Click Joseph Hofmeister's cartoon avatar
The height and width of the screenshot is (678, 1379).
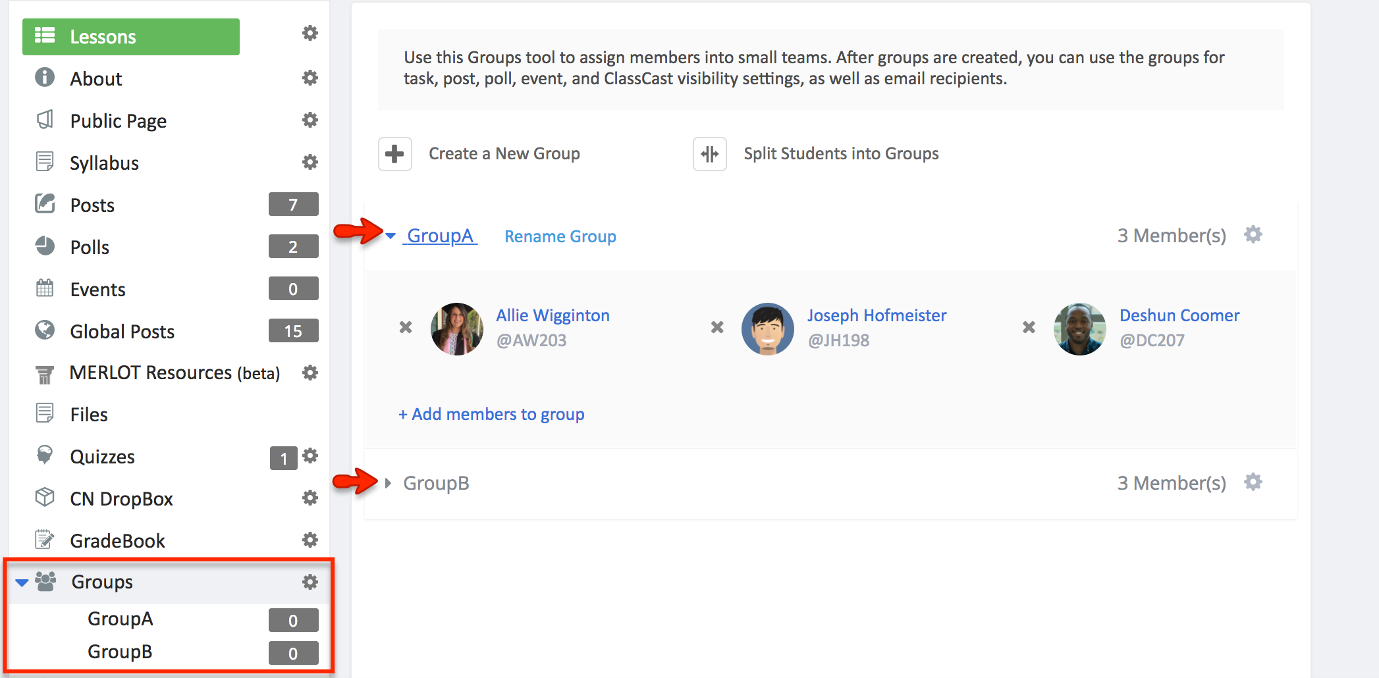pos(768,328)
